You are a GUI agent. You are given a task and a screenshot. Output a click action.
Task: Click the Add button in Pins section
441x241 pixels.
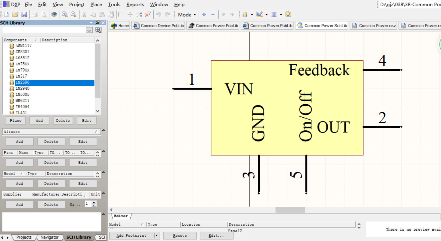click(19, 162)
